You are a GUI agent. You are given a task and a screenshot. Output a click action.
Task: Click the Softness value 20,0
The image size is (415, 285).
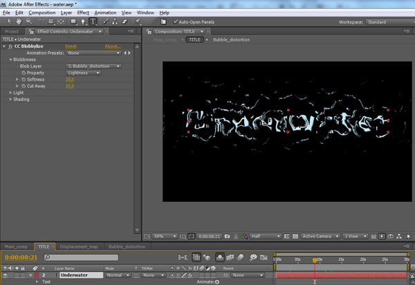coord(70,80)
